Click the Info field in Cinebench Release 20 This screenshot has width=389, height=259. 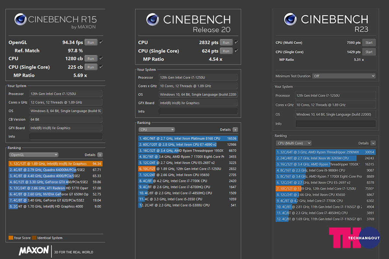[198, 112]
